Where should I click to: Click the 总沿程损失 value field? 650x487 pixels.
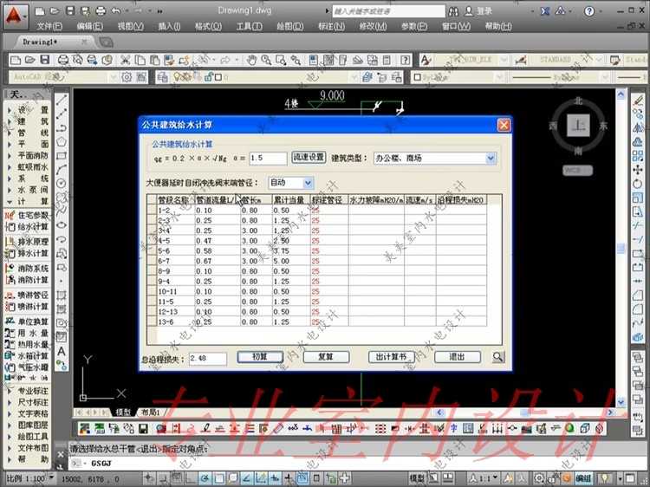pos(208,358)
